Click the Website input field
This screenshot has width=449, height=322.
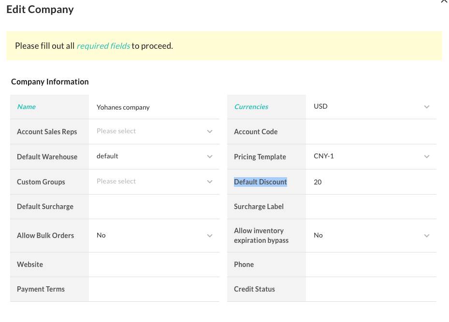click(154, 265)
